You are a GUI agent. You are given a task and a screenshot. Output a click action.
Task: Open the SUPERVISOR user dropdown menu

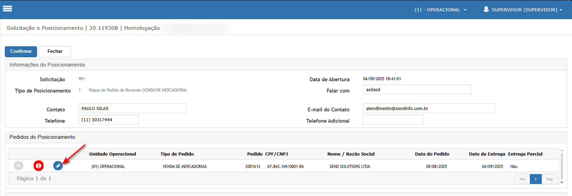point(523,10)
